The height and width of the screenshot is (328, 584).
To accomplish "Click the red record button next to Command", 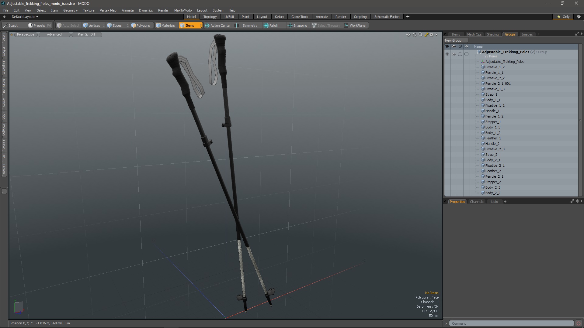I will (579, 323).
